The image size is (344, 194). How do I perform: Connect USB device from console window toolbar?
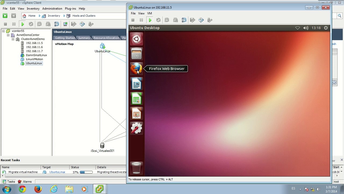[210, 20]
